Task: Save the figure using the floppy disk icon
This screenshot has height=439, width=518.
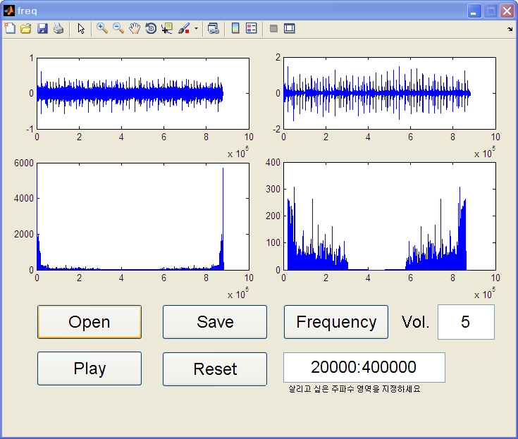Action: pyautogui.click(x=42, y=28)
